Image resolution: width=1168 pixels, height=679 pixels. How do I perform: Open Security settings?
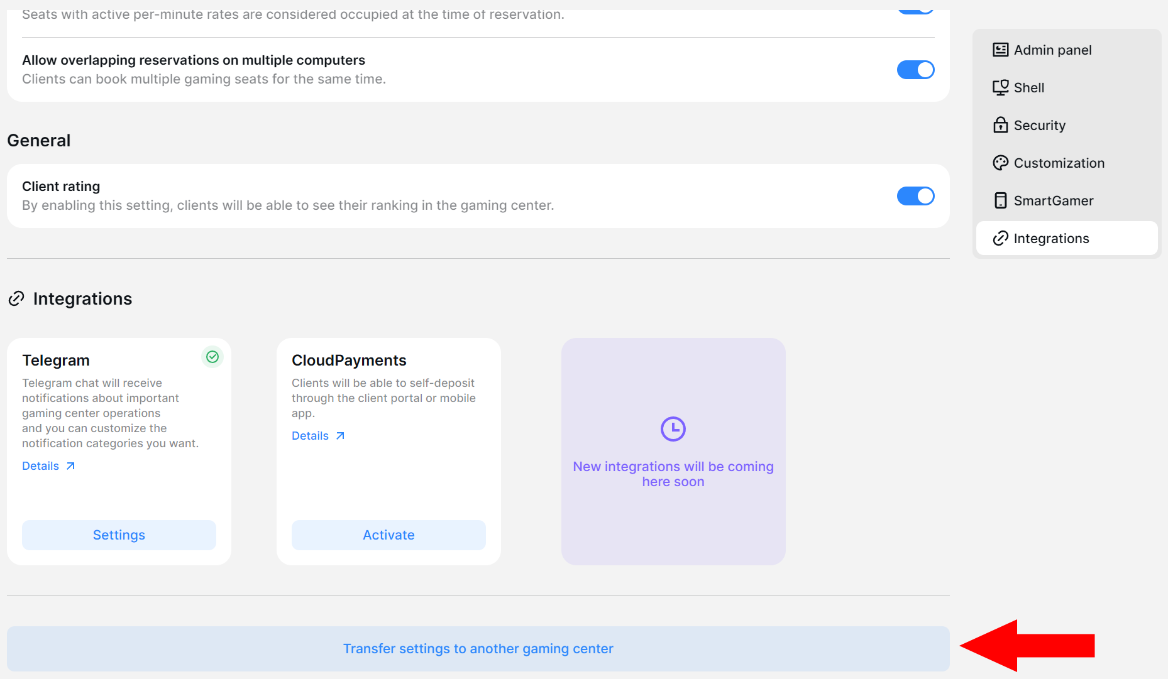tap(1067, 125)
